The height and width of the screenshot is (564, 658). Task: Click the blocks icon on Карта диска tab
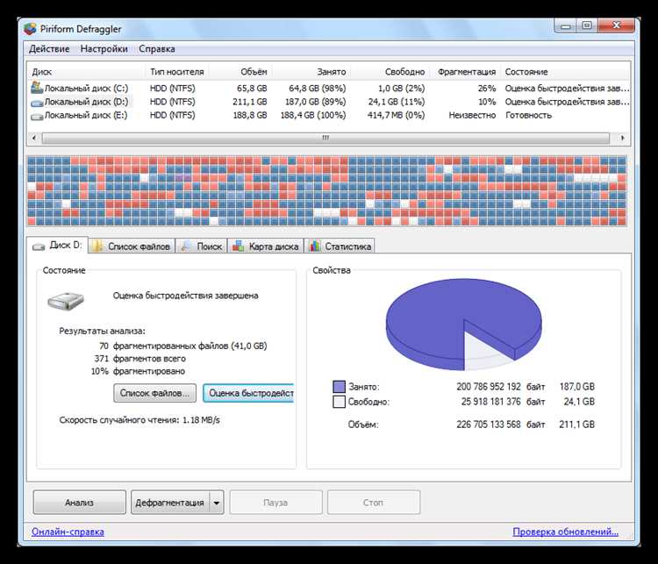(x=238, y=246)
